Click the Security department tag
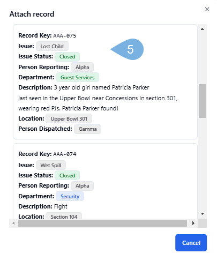217x261 pixels. 70,196
